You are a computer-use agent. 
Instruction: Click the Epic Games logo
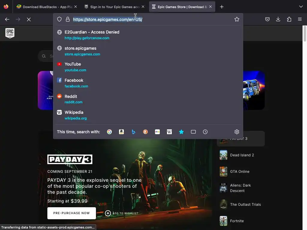[10, 33]
